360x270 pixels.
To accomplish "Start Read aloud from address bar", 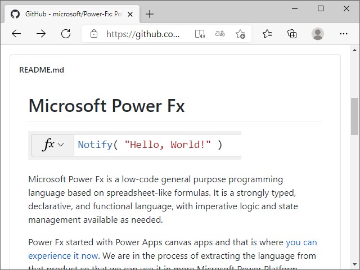I will 200,34.
